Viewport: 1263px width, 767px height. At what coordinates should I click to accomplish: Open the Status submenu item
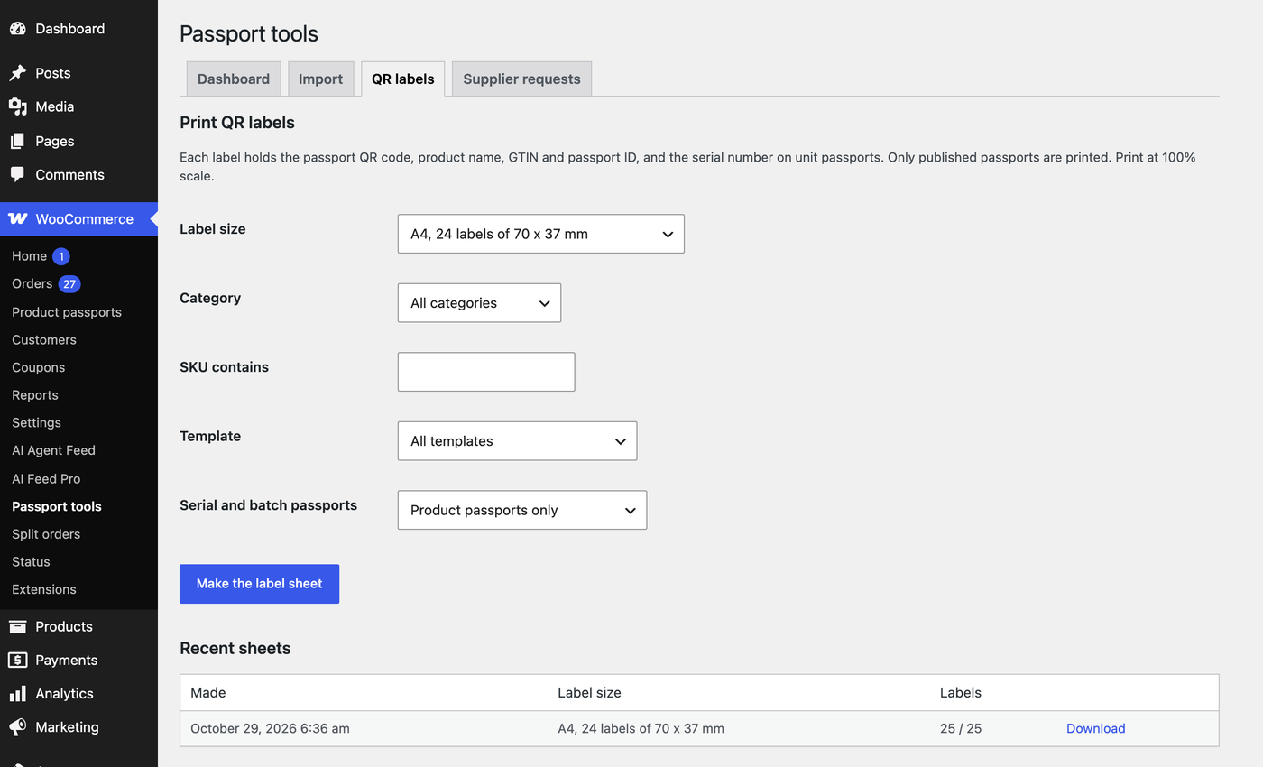click(31, 562)
